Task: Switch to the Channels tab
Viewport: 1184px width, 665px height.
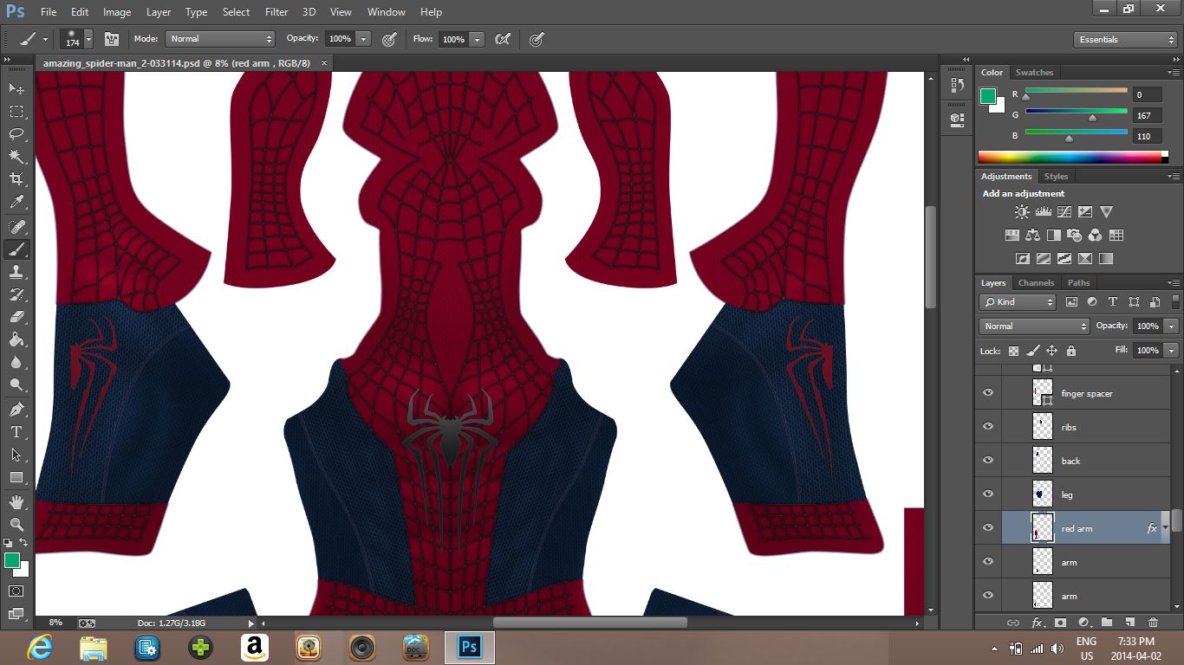Action: (1036, 283)
